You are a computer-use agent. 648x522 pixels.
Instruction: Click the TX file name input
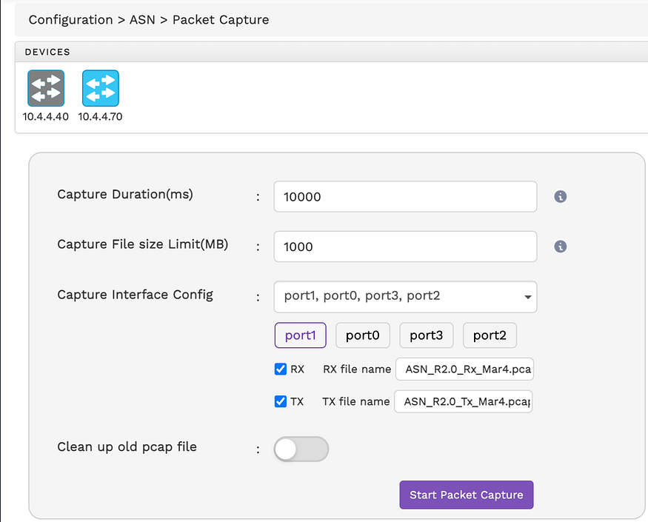point(464,401)
